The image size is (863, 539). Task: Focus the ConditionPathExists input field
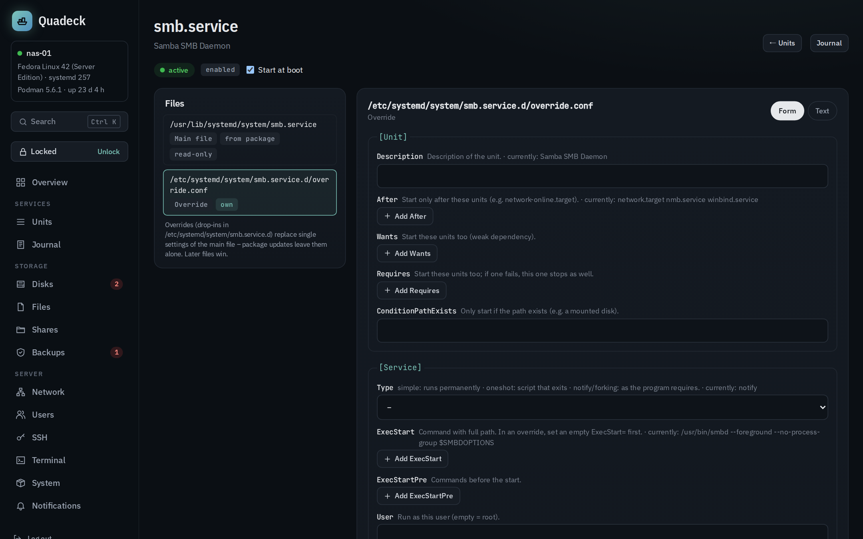(x=602, y=331)
